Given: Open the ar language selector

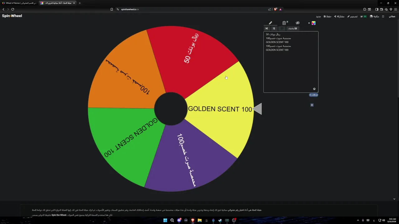Looking at the screenshot, I should (363, 16).
